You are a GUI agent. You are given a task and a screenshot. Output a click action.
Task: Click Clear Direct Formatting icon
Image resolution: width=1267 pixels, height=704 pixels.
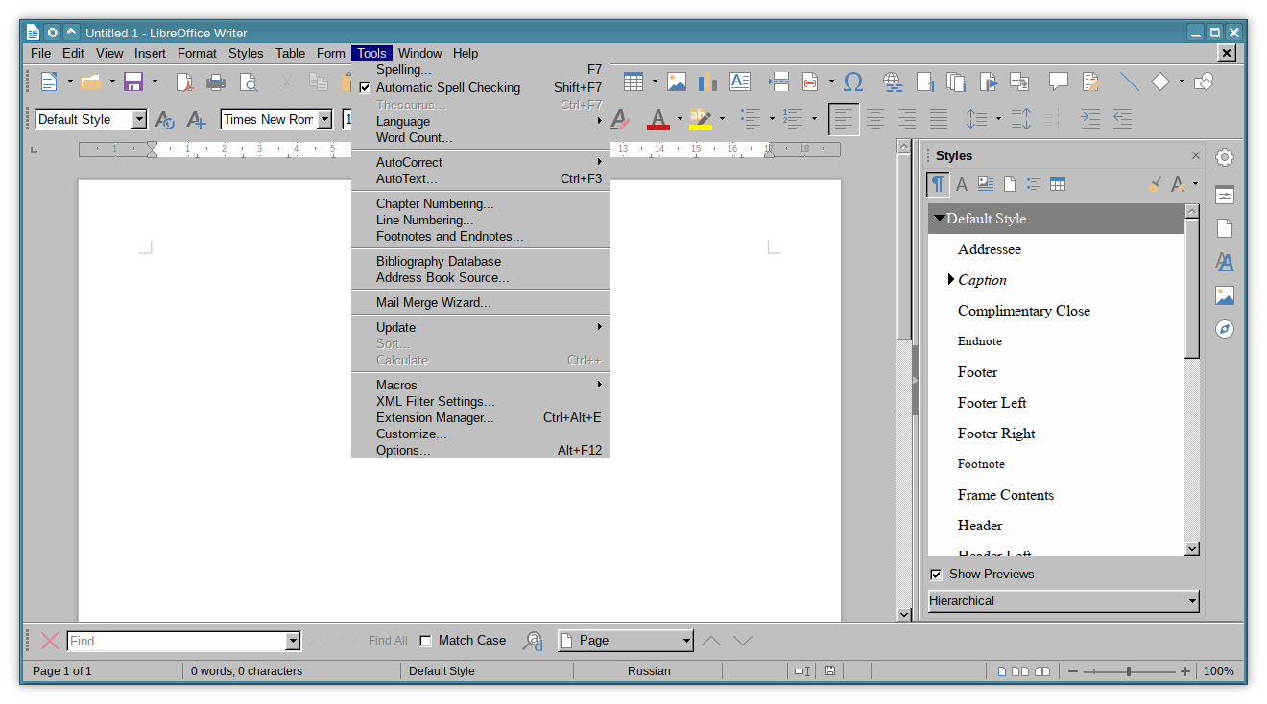(x=620, y=119)
